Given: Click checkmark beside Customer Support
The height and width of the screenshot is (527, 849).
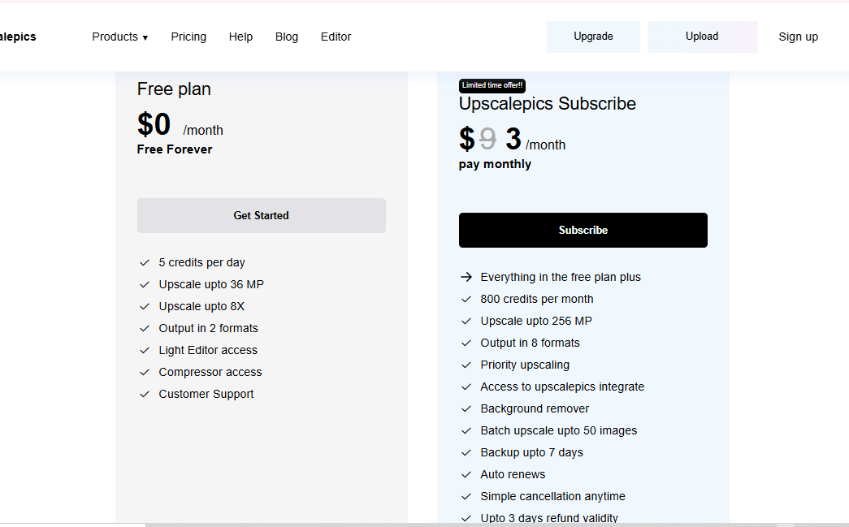Looking at the screenshot, I should (x=145, y=395).
